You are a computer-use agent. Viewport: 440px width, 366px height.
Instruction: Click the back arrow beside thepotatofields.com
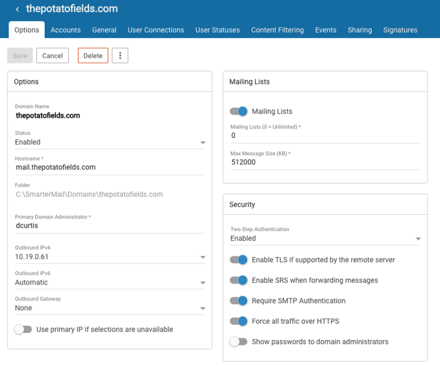(x=17, y=9)
